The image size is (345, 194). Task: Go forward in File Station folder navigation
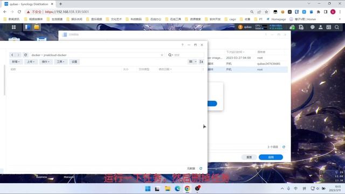(x=18, y=55)
